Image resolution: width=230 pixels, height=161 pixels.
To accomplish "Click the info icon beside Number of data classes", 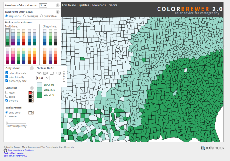I will pyautogui.click(x=58, y=6).
